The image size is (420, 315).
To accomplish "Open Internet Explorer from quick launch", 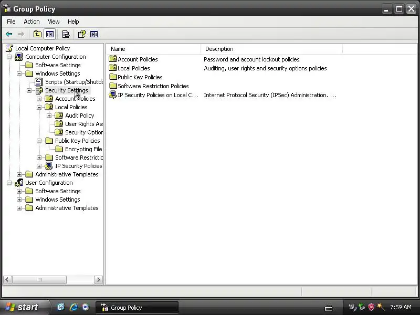I will (73, 307).
